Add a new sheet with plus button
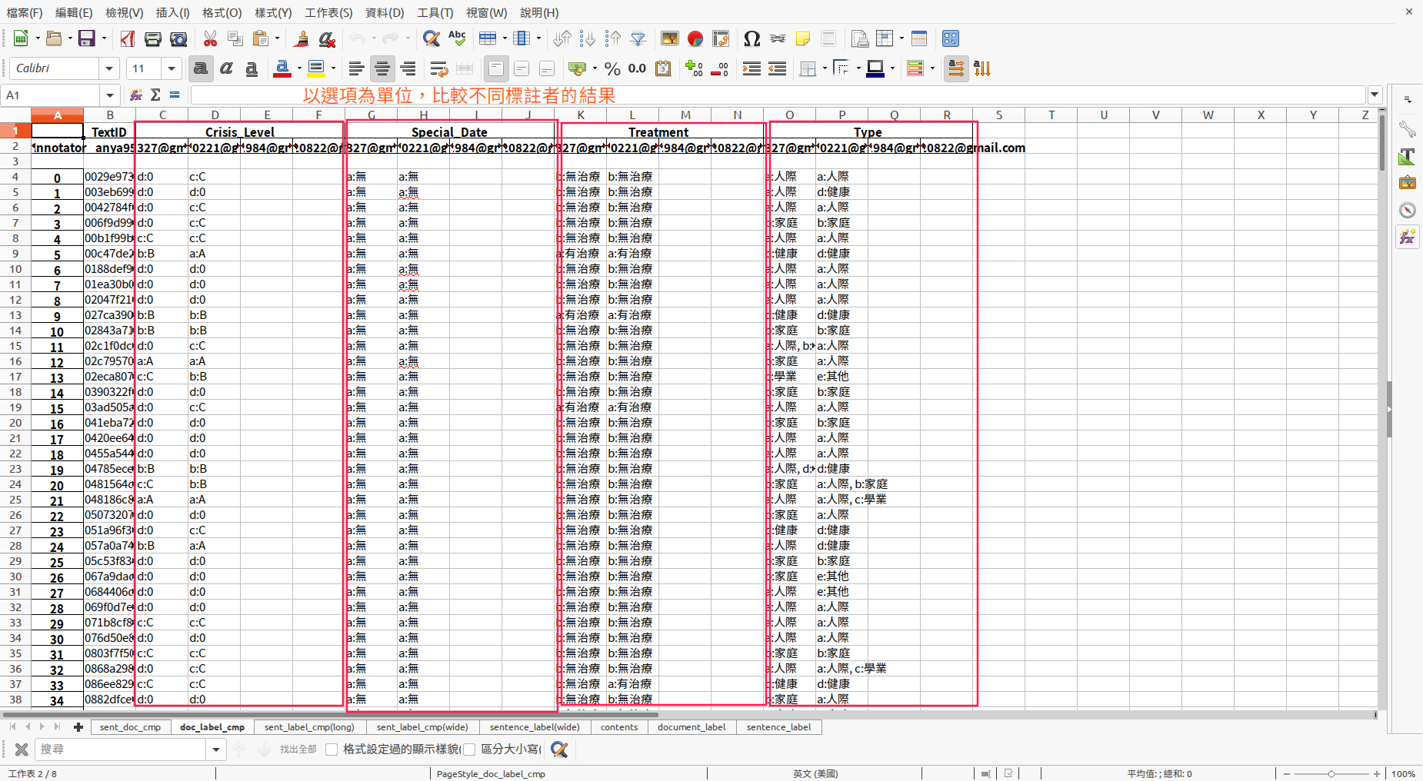The image size is (1423, 781). pyautogui.click(x=78, y=726)
